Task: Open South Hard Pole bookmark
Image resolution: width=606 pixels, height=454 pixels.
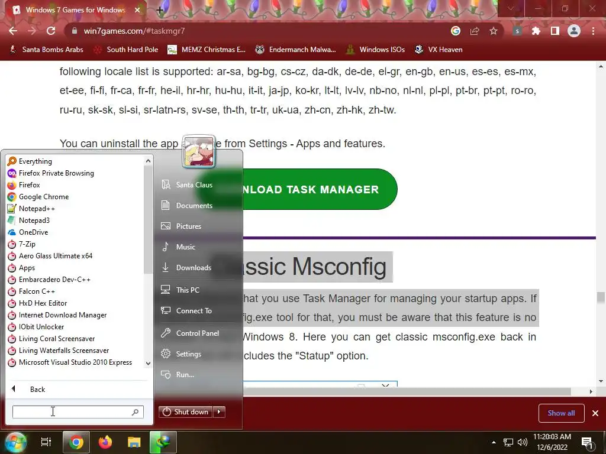Action: coord(126,50)
